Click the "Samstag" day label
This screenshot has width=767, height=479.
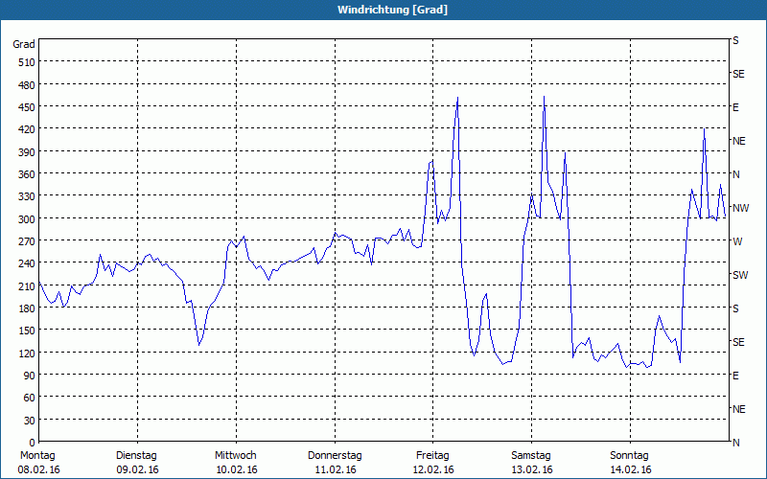(x=531, y=456)
